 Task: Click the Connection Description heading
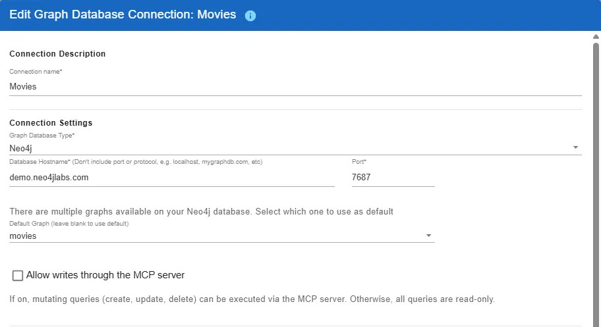[x=57, y=54]
